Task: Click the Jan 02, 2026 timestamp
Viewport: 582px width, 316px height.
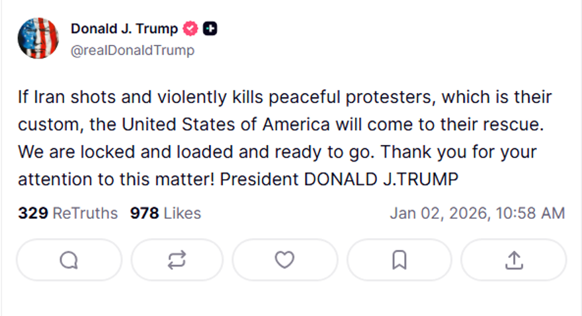Action: [x=477, y=214]
